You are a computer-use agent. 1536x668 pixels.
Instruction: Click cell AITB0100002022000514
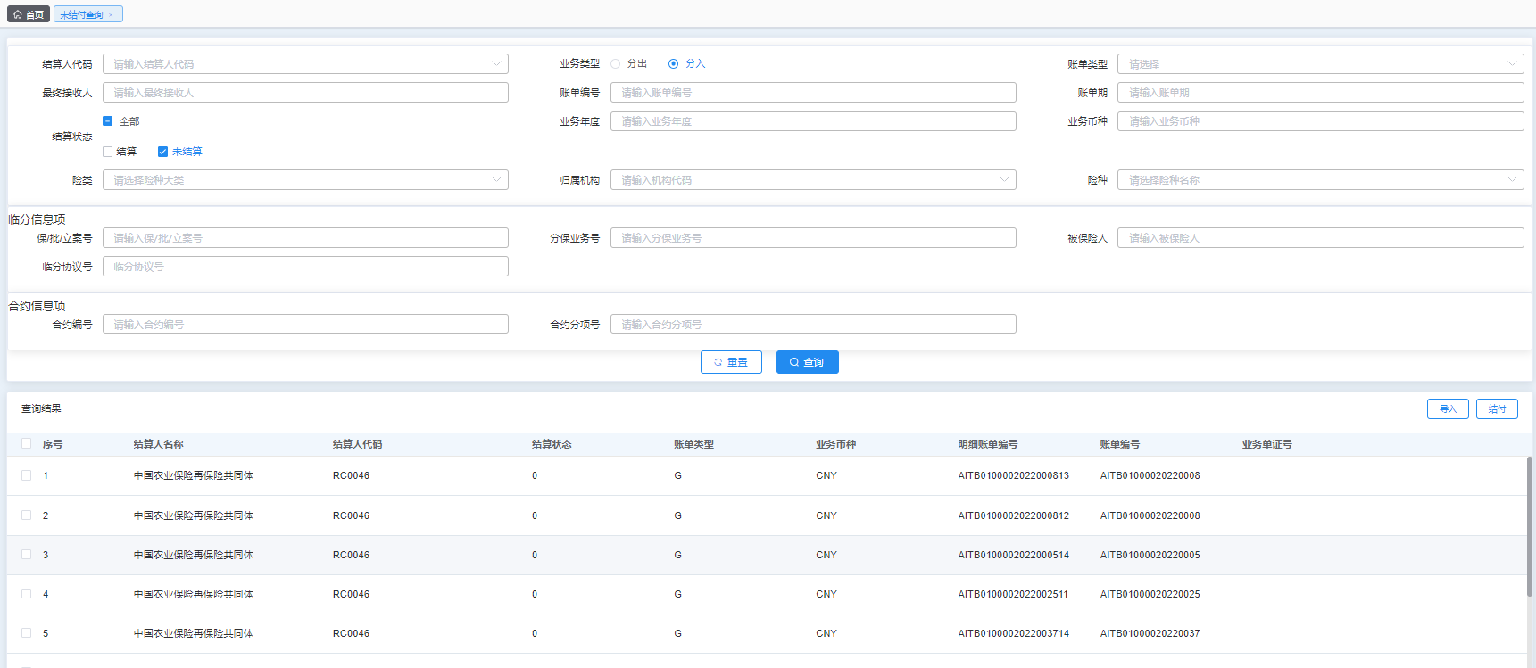1014,555
